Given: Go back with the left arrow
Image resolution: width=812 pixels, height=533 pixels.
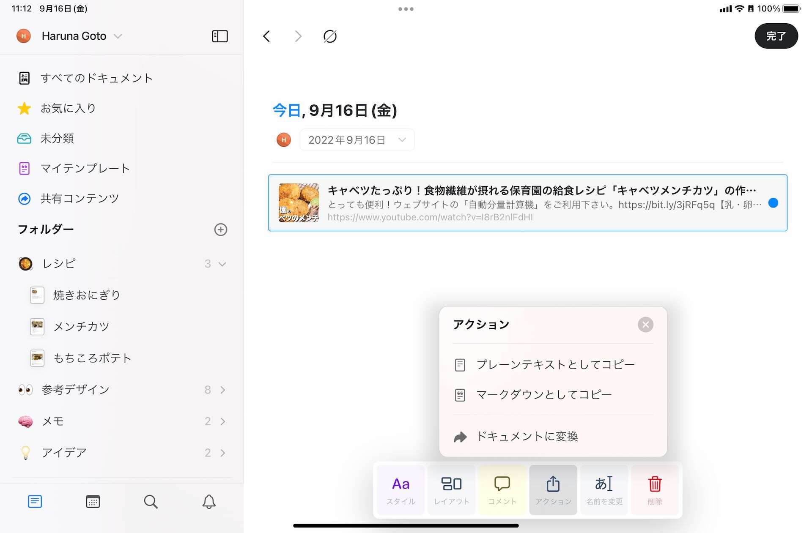Looking at the screenshot, I should [x=266, y=36].
